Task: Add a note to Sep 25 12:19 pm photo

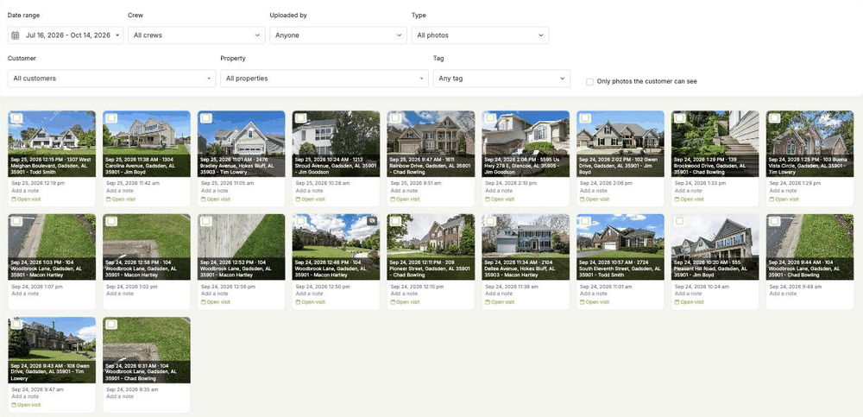Action: point(27,191)
